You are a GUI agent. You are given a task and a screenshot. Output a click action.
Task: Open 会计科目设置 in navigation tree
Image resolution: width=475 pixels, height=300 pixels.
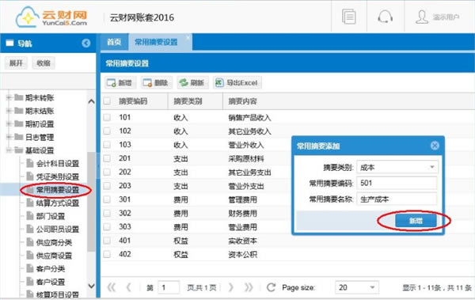(58, 164)
